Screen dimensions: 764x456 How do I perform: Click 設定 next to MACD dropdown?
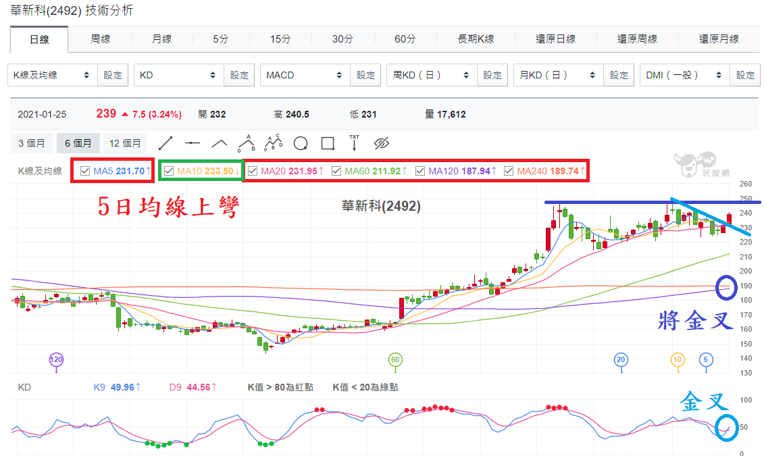[365, 75]
